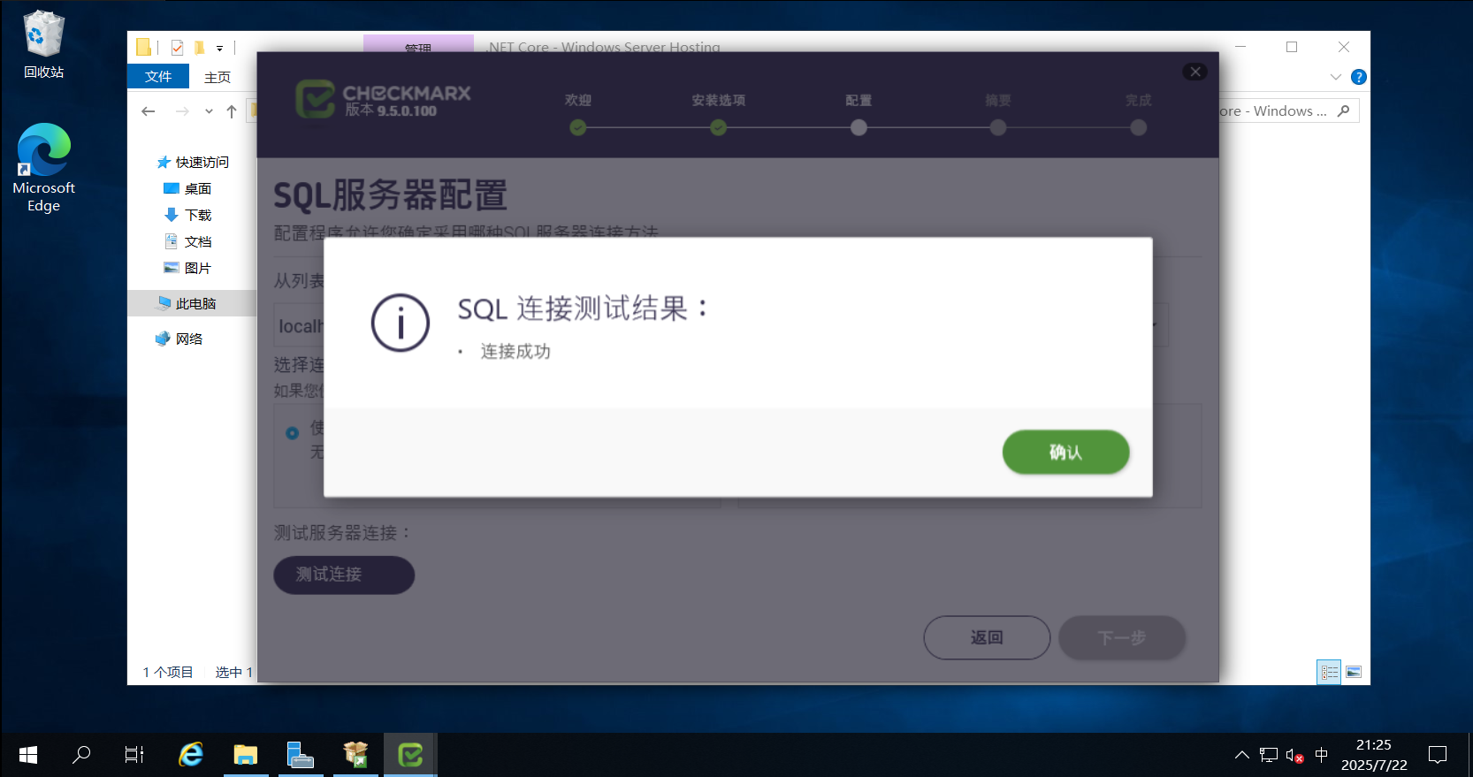The width and height of the screenshot is (1473, 777).
Task: Open Task View on the taskbar
Action: pyautogui.click(x=134, y=755)
